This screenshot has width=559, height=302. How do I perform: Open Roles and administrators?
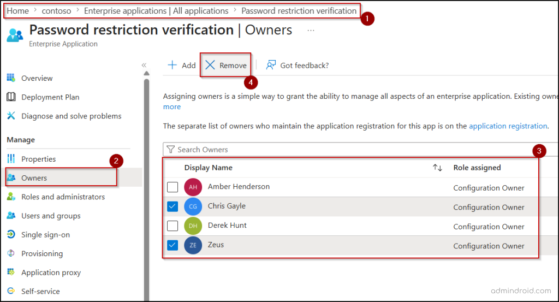coord(63,197)
